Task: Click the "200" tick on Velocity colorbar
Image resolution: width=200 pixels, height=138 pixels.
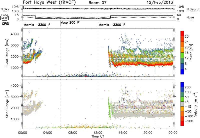Action: [188, 87]
